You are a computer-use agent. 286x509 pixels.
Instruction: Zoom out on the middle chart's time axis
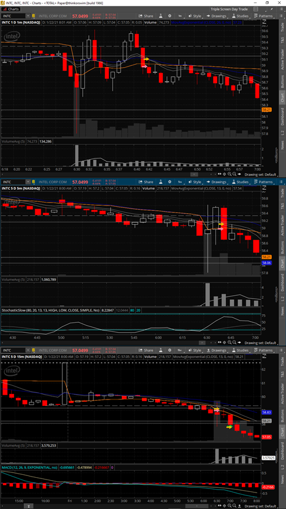click(234, 343)
